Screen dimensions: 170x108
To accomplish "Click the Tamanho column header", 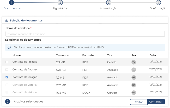I will pyautogui.click(x=63, y=55).
